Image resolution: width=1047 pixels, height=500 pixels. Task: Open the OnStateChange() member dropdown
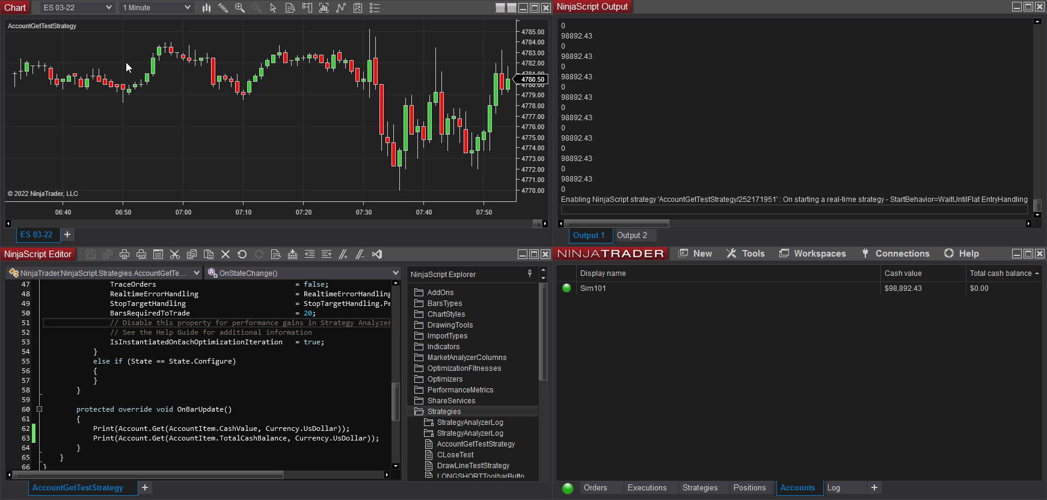[x=303, y=273]
